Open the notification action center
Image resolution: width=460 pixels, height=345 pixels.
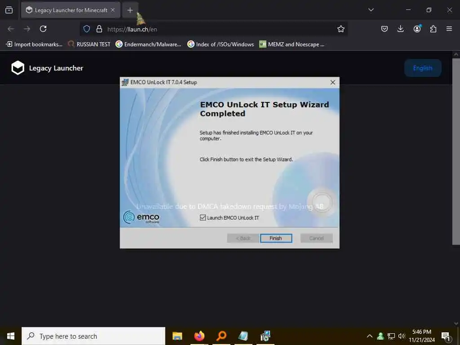[x=446, y=336]
